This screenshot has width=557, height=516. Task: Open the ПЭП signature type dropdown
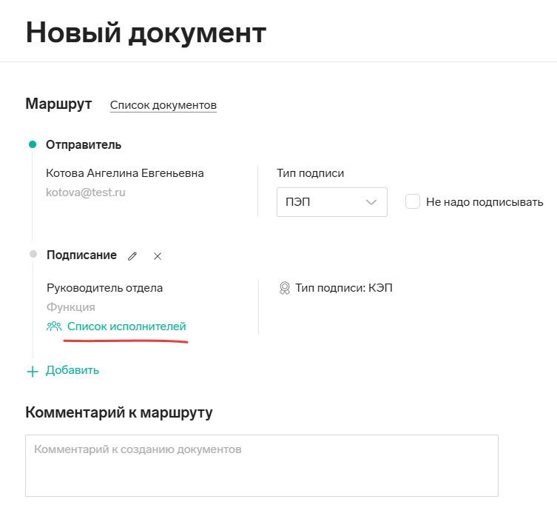coord(332,202)
